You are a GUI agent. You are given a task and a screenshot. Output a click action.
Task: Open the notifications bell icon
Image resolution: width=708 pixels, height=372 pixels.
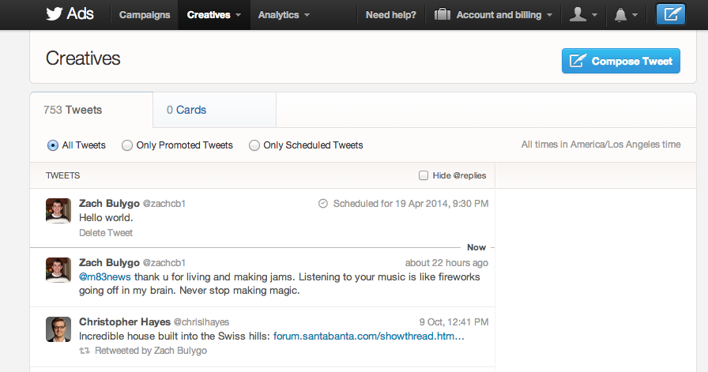621,15
